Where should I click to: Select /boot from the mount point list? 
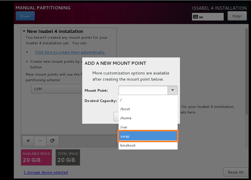(x=148, y=109)
